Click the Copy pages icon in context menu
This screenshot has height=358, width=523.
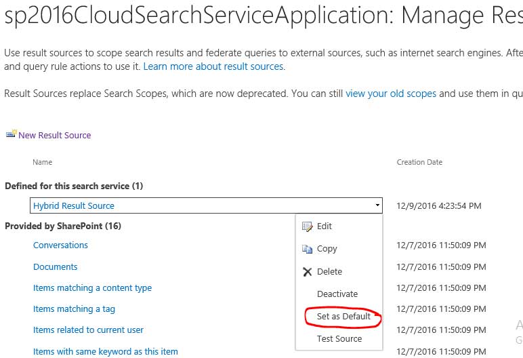pos(307,249)
